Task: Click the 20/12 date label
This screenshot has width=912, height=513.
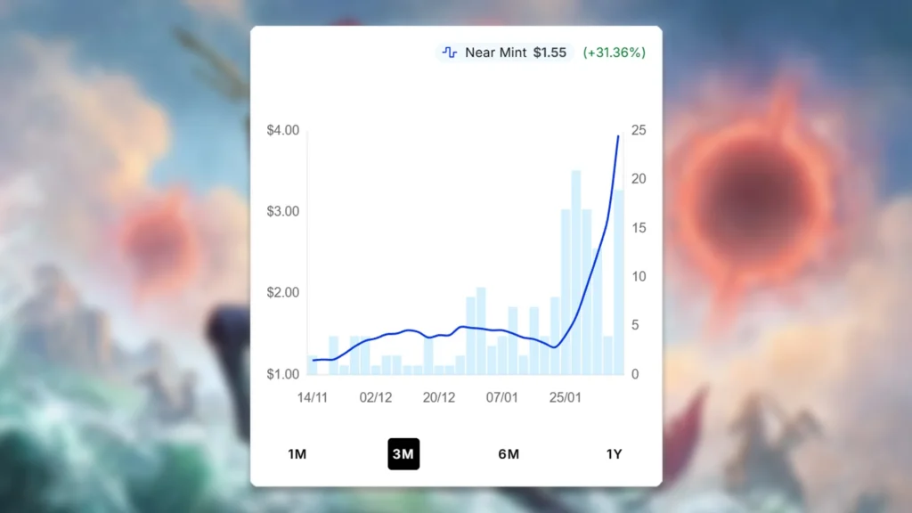Action: 440,398
